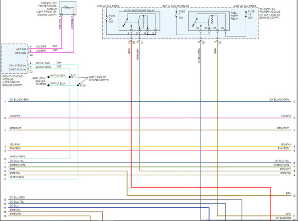Click the BRN/GRY vertical wire label
Viewport: 298px width, 221px height.
[138, 54]
